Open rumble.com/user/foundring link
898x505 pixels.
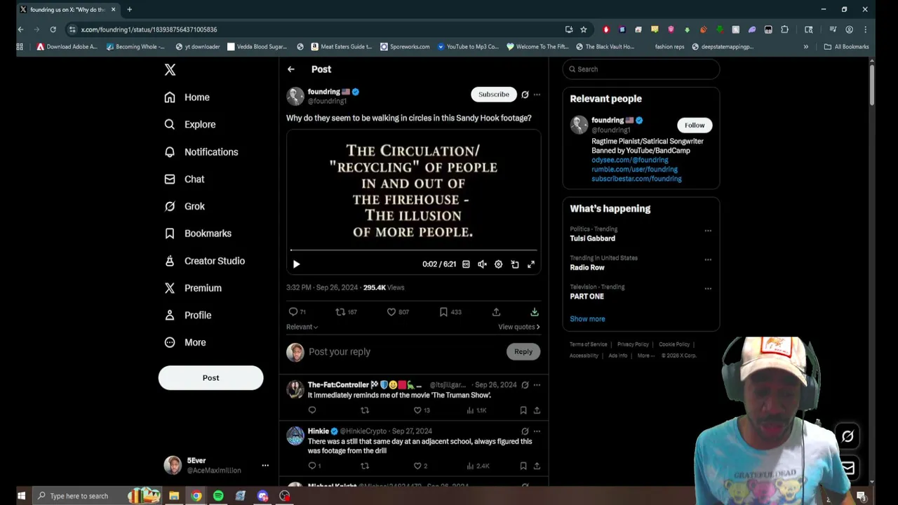(x=634, y=169)
